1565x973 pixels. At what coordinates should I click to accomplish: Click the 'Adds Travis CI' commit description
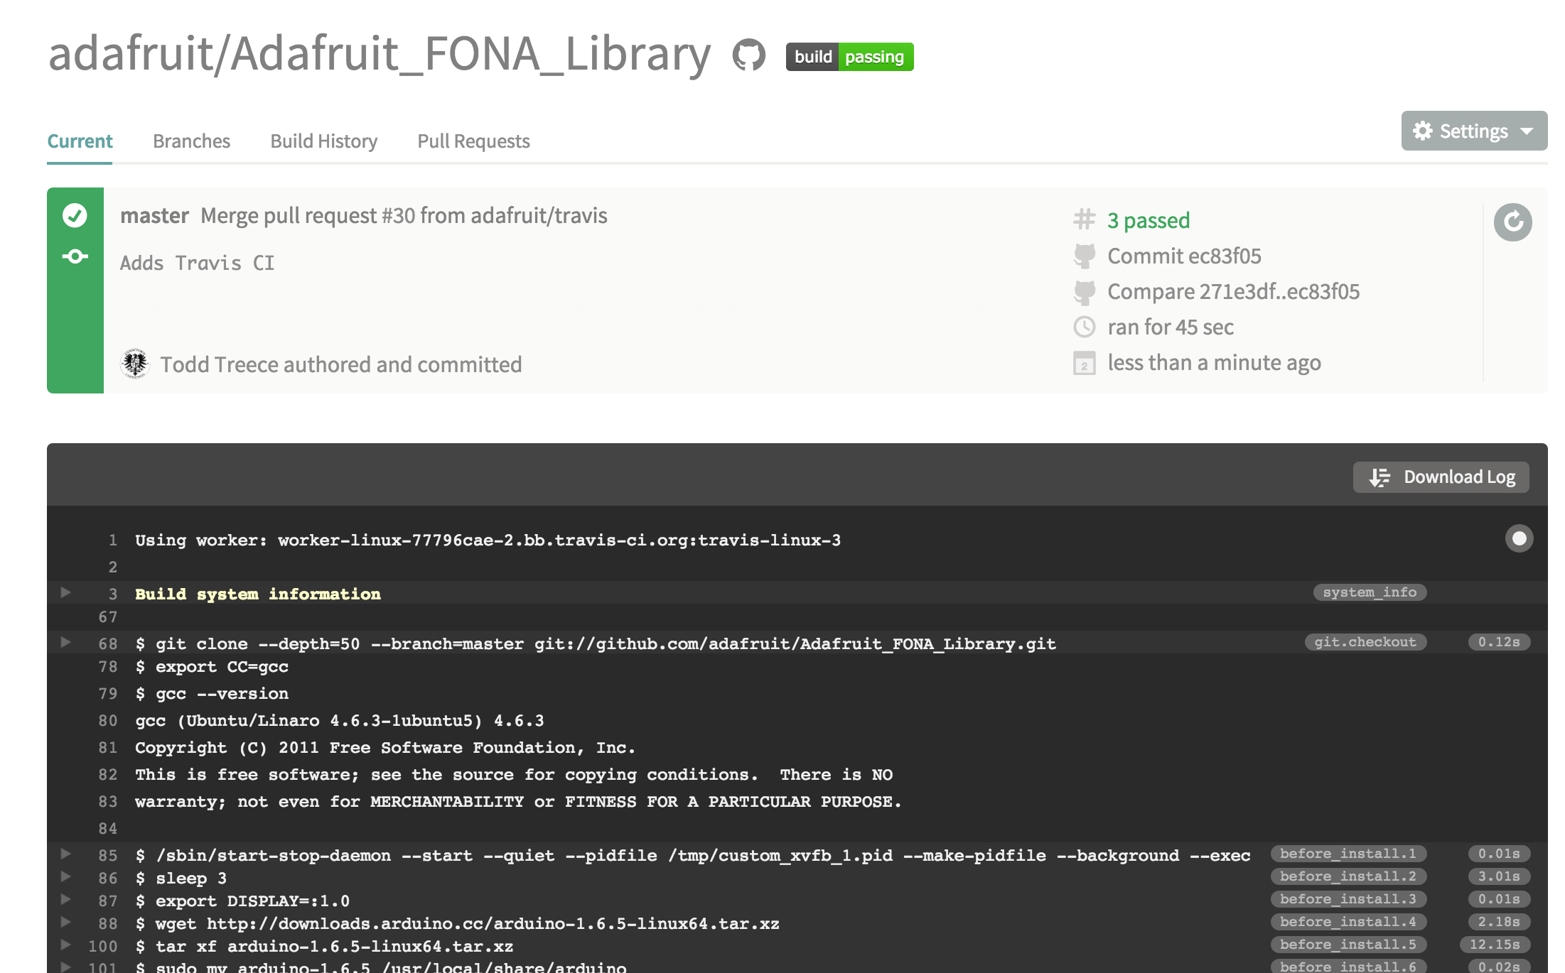pyautogui.click(x=197, y=263)
